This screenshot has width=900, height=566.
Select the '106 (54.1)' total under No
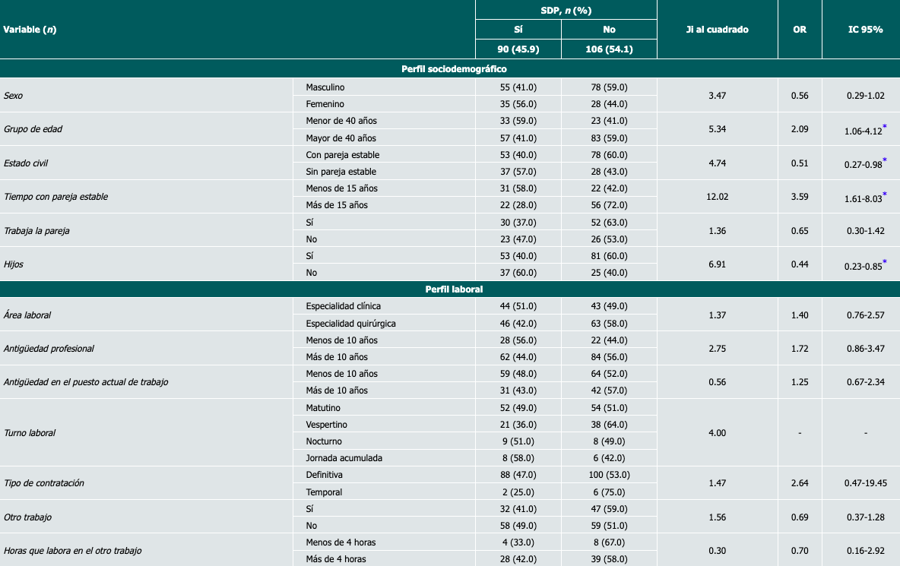click(x=609, y=50)
